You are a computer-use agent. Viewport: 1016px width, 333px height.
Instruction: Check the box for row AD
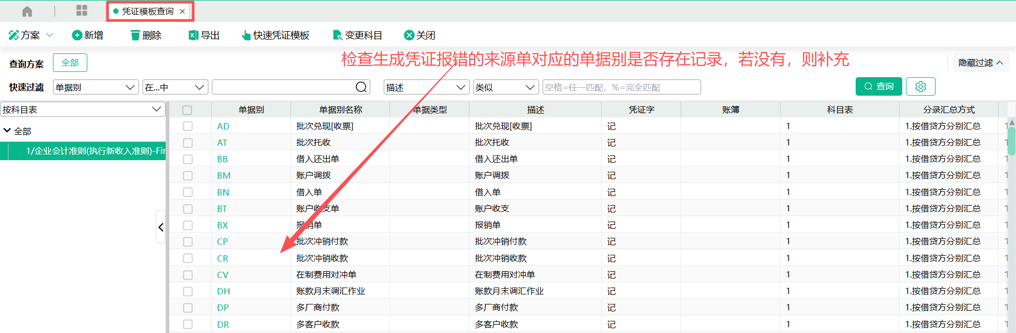[x=188, y=126]
